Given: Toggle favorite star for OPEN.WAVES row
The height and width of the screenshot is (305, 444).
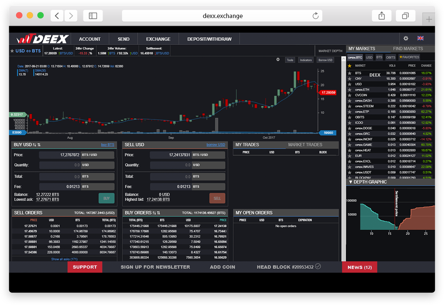Looking at the screenshot, I should point(349,167).
